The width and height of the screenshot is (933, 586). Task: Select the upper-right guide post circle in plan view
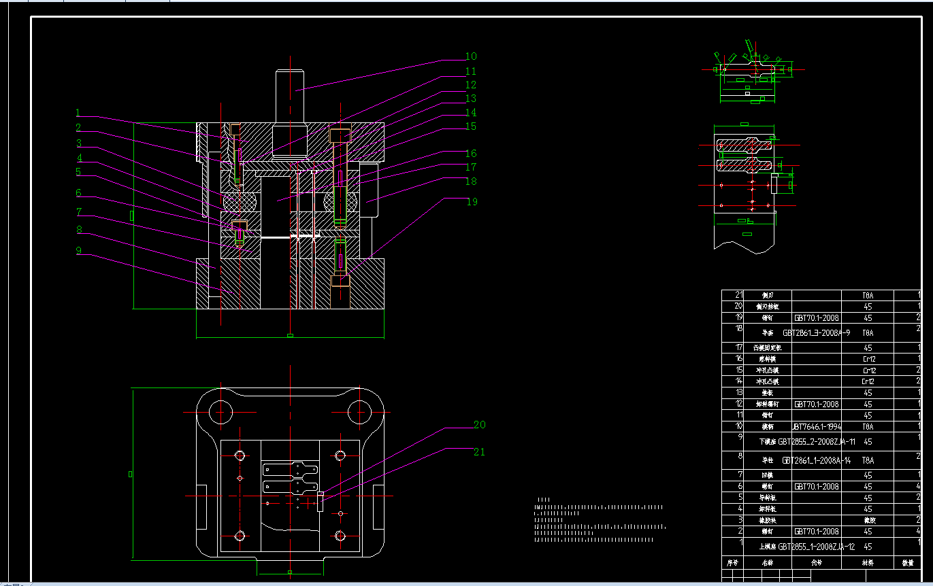coord(359,411)
